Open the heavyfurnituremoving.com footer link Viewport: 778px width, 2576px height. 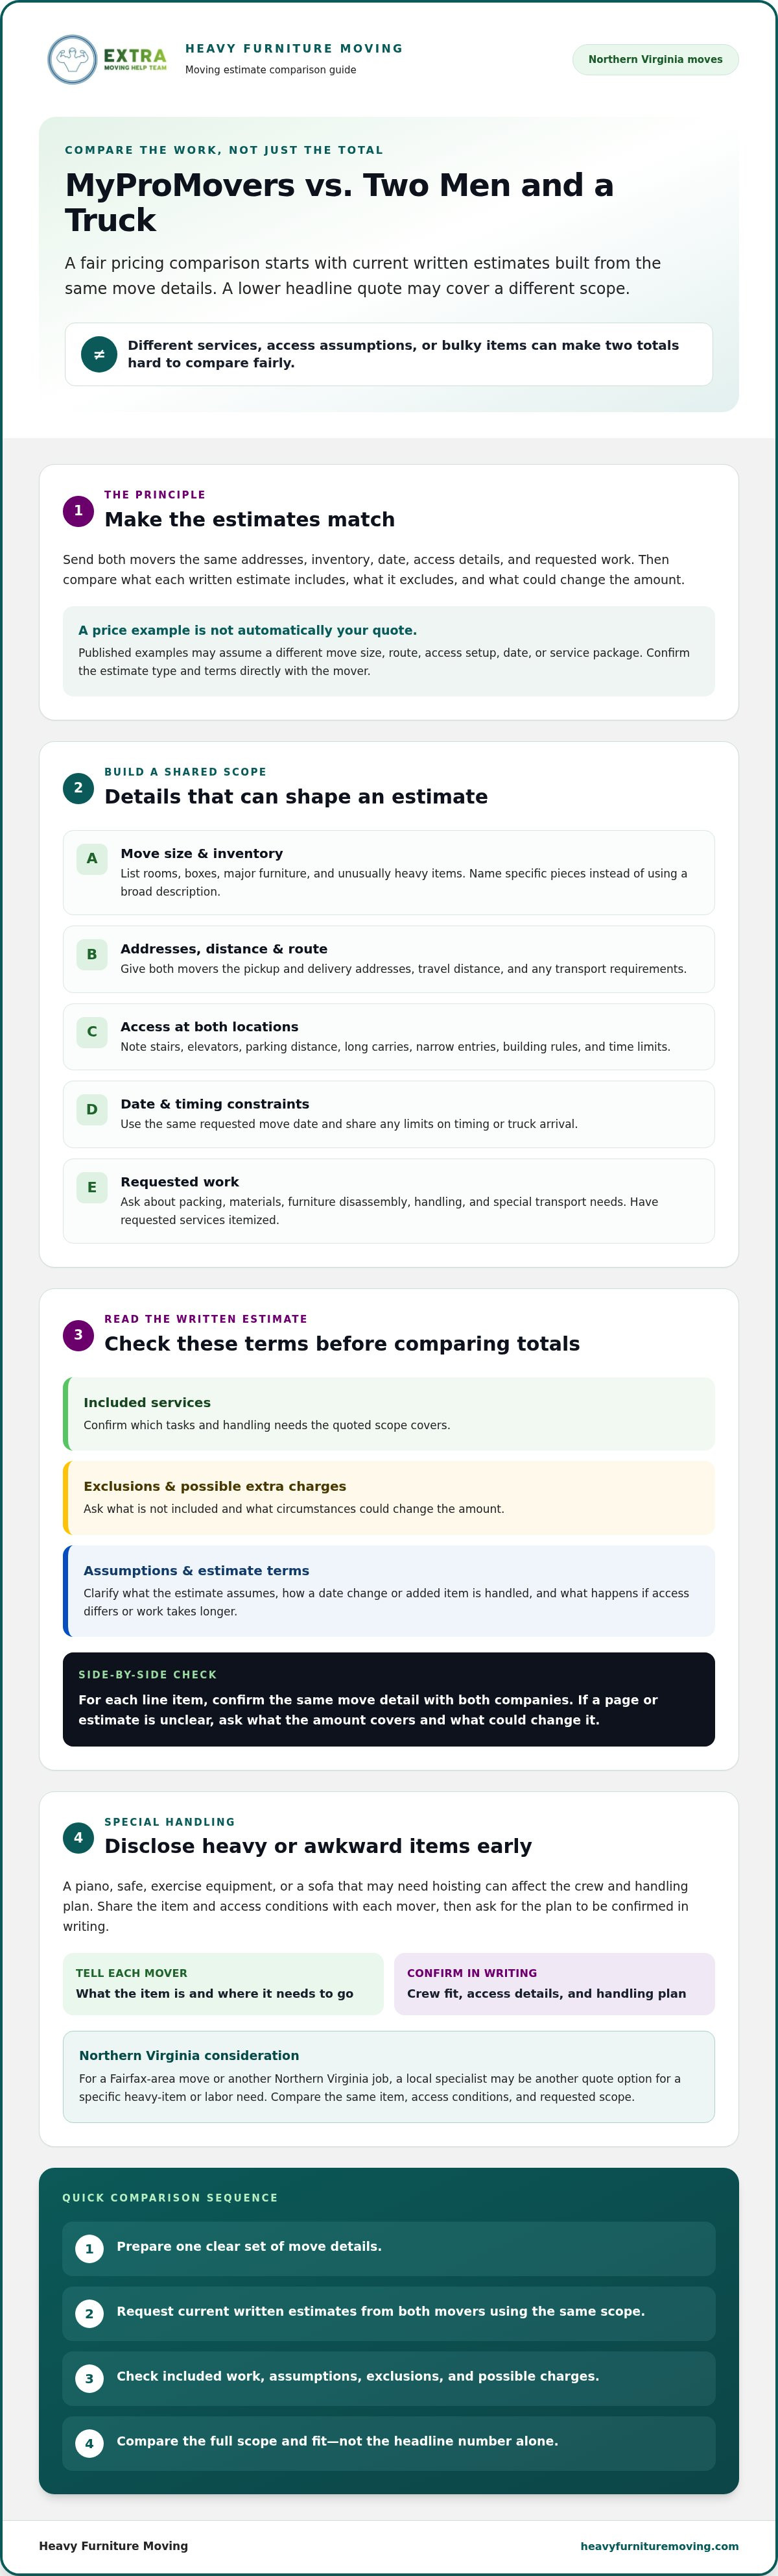(659, 2545)
